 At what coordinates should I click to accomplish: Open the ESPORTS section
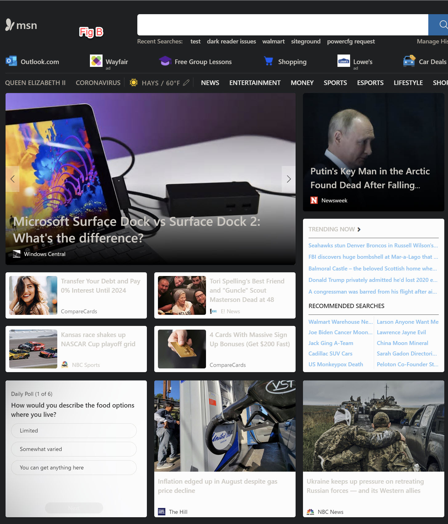[370, 83]
